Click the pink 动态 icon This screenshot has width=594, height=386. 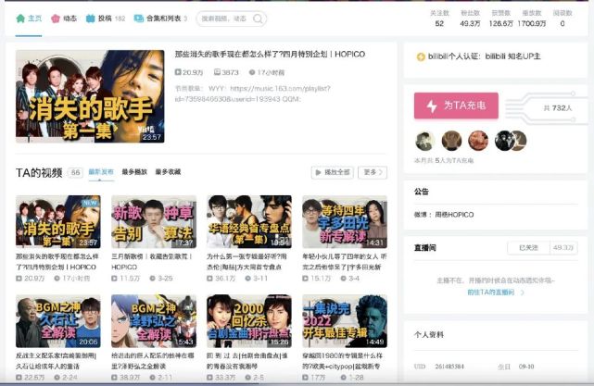point(56,19)
